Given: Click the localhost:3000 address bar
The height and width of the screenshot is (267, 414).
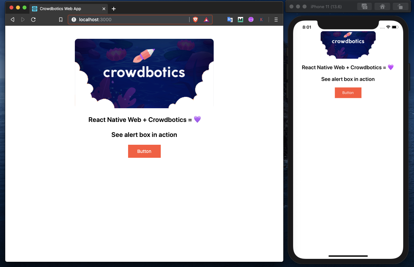Looking at the screenshot, I should [131, 19].
